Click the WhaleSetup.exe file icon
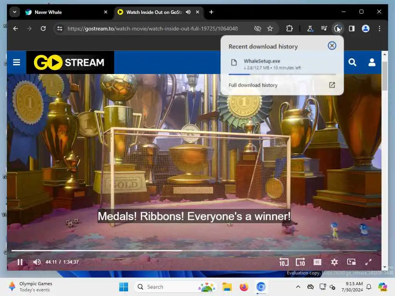Viewport: 395px width, 296px height. pos(234,62)
